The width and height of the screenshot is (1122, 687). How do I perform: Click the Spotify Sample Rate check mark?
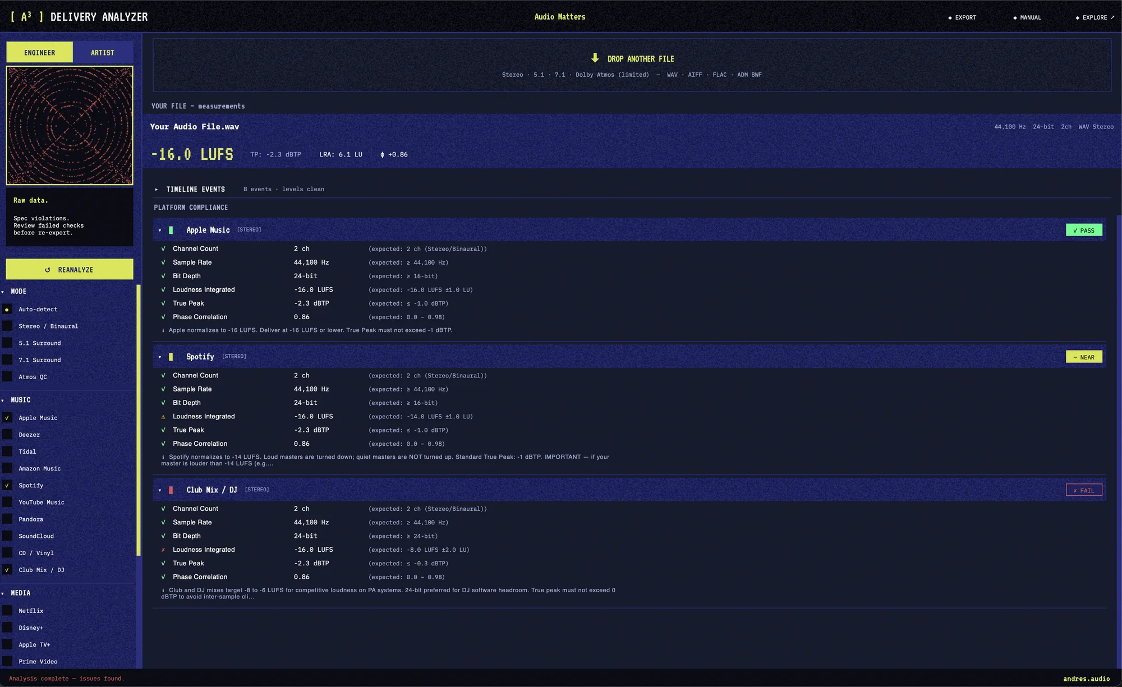[163, 389]
